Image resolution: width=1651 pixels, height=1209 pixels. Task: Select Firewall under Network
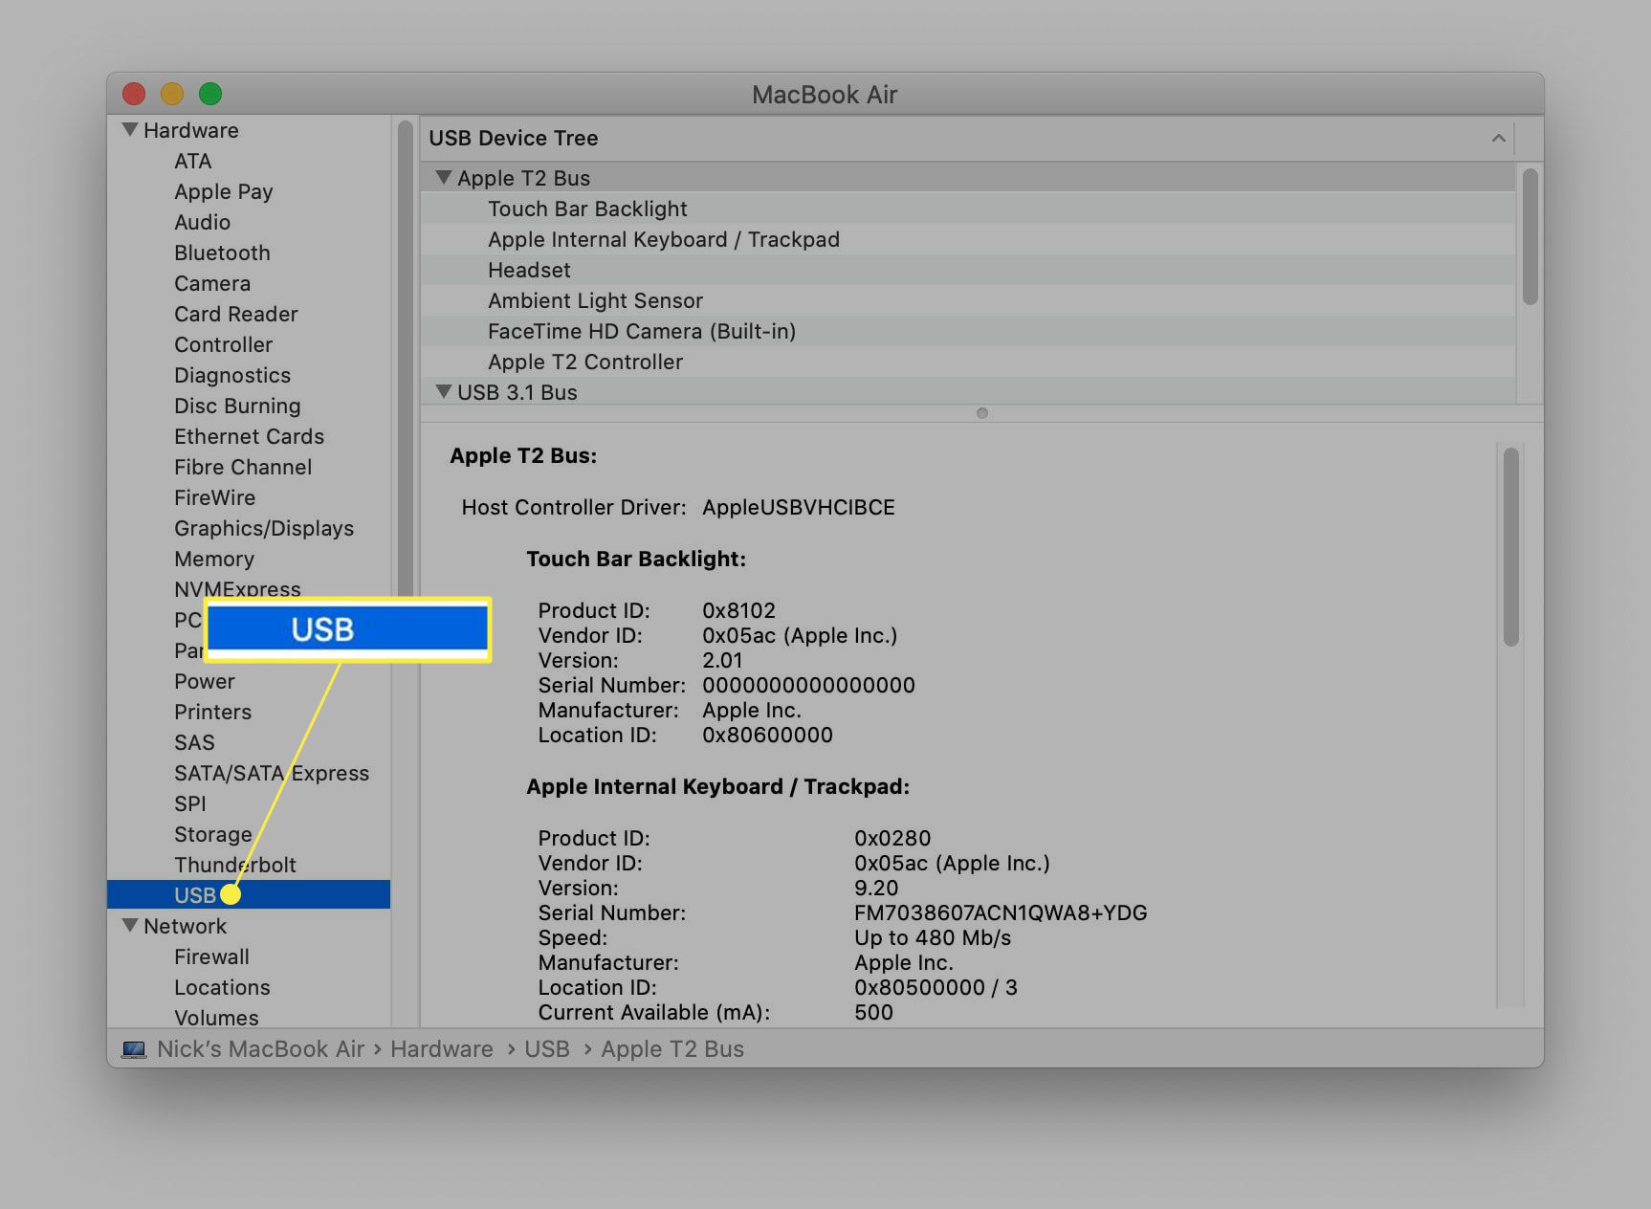click(211, 956)
